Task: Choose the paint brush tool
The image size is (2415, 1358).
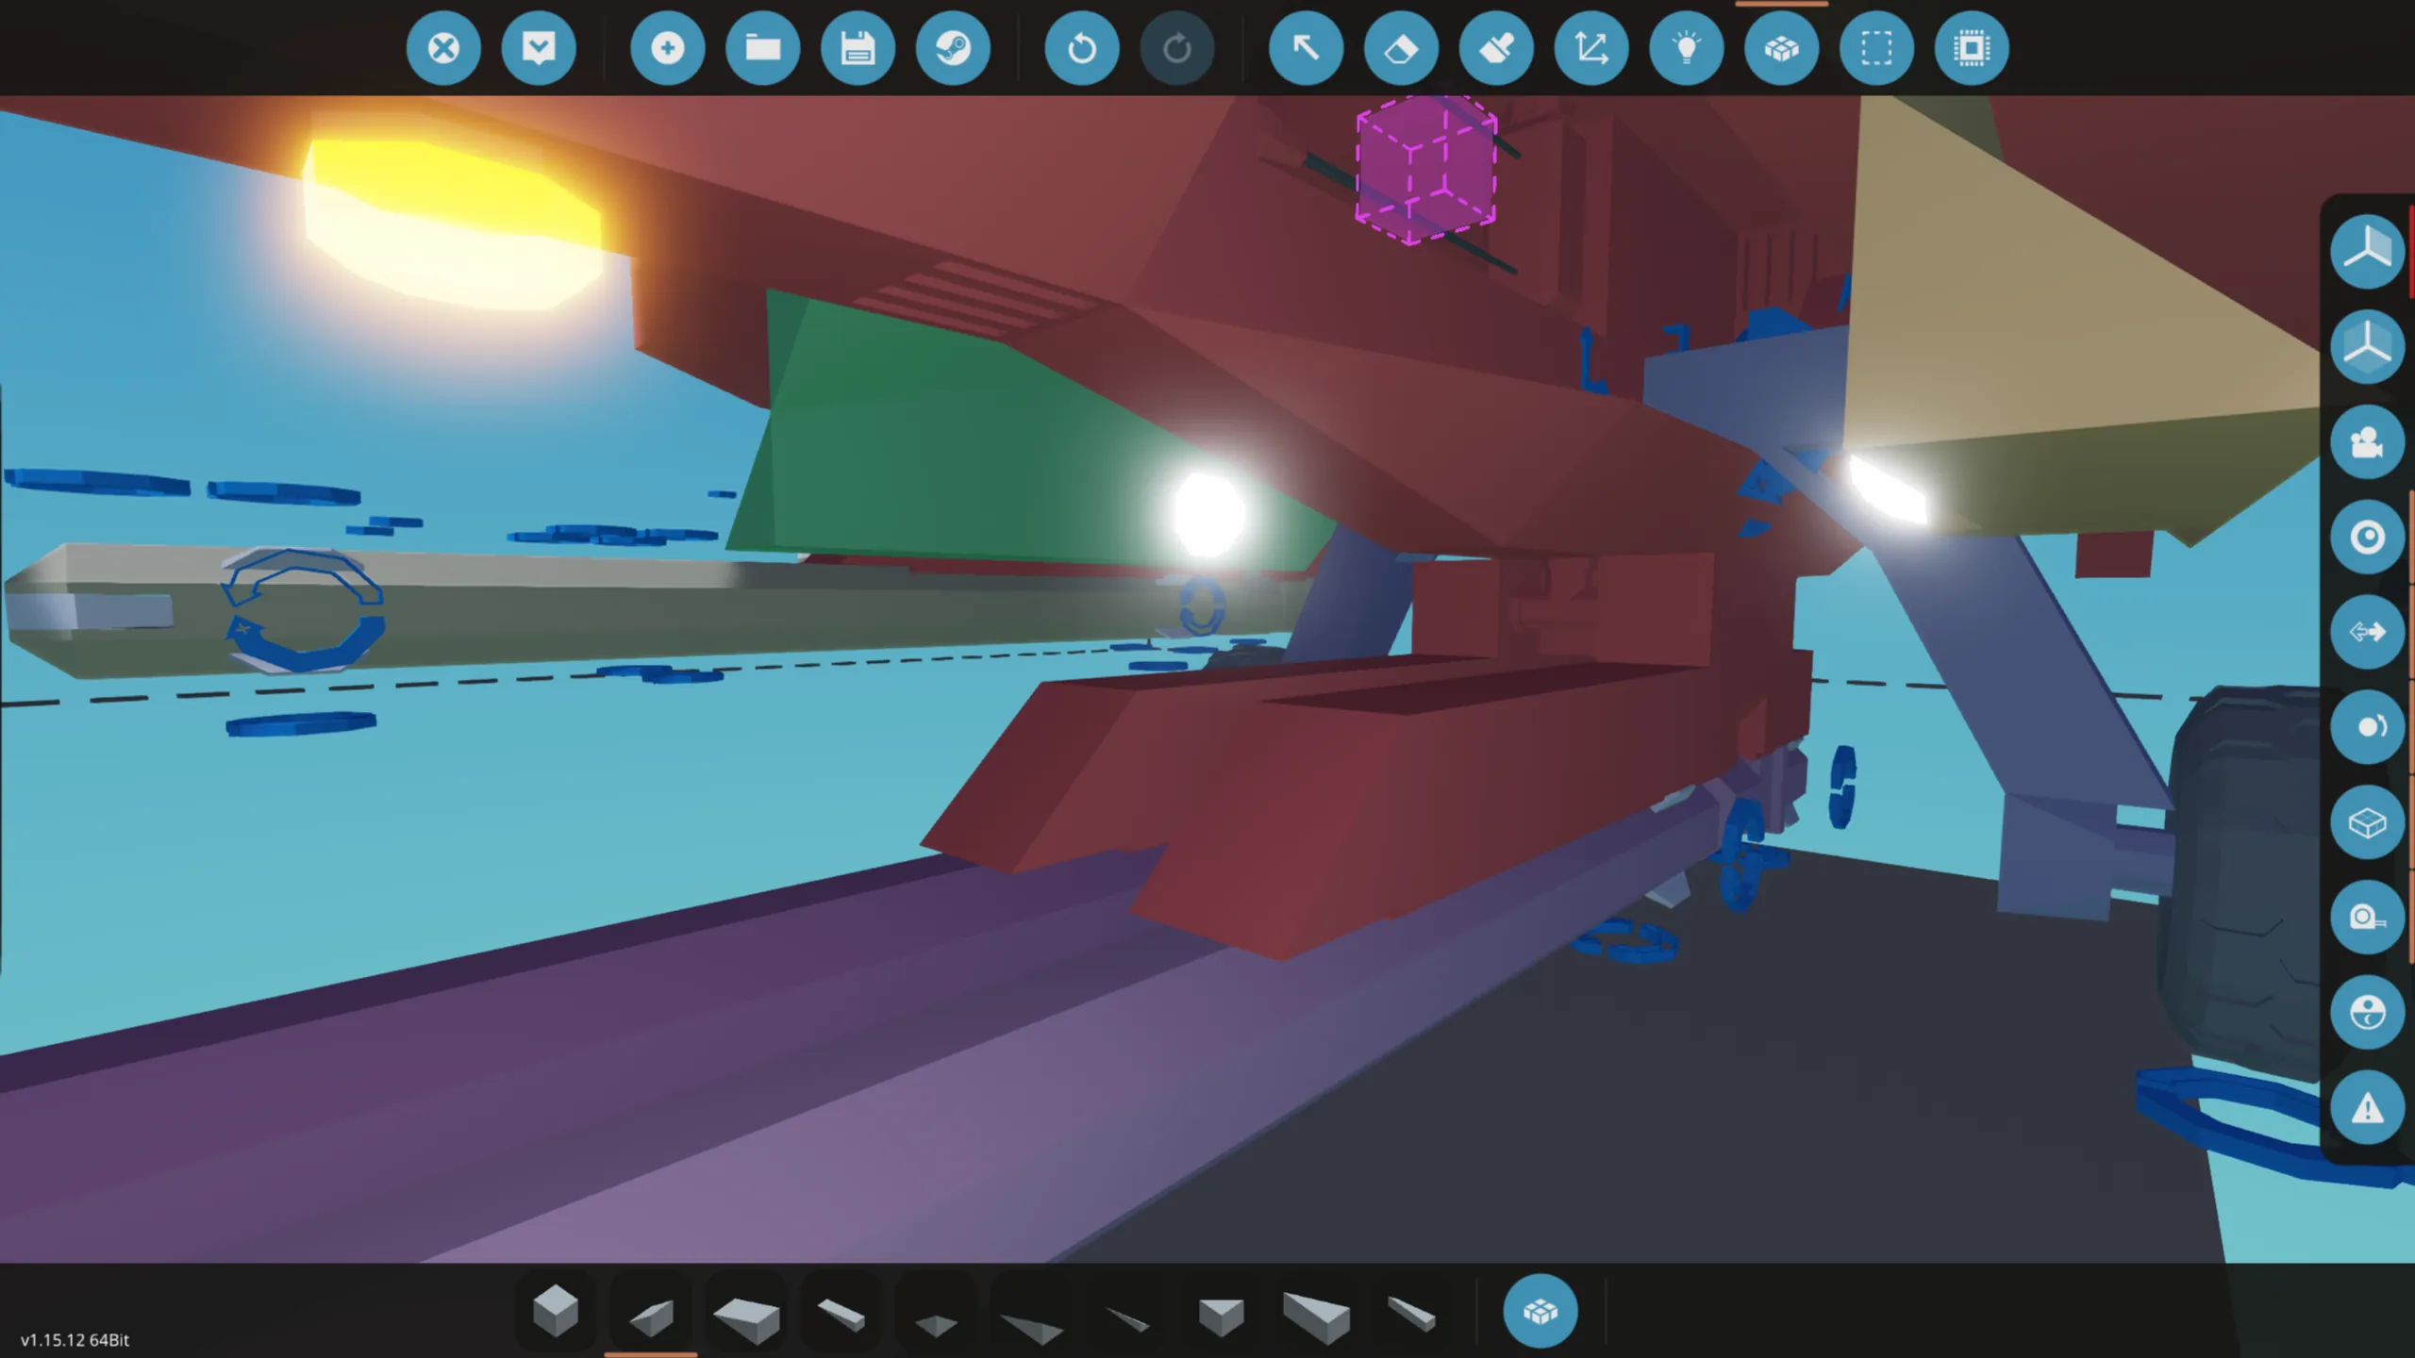Action: click(1496, 48)
